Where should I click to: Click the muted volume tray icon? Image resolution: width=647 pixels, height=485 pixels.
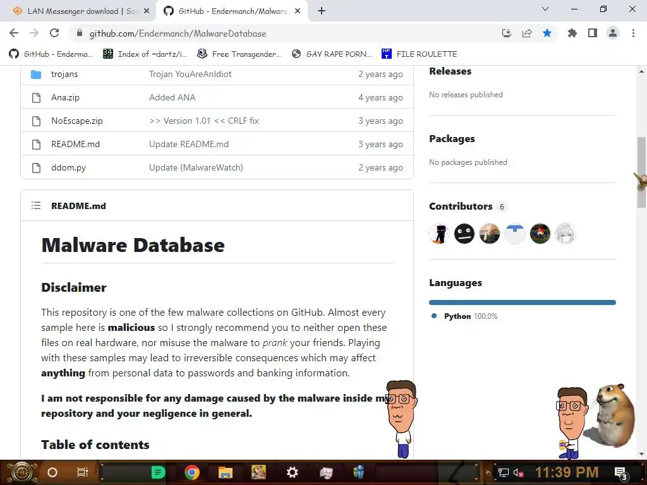518,472
